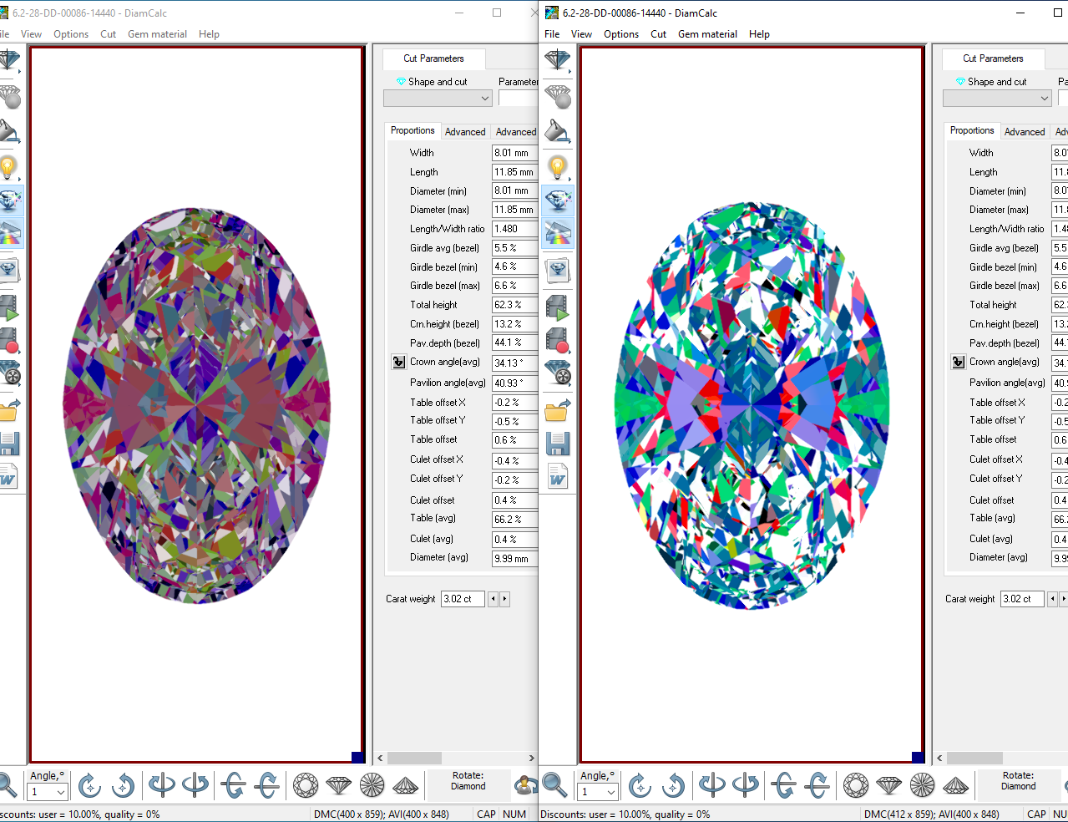Click the diamond photo snapshot icon in right window
Viewport: 1068px width, 822px height.
coord(557,269)
